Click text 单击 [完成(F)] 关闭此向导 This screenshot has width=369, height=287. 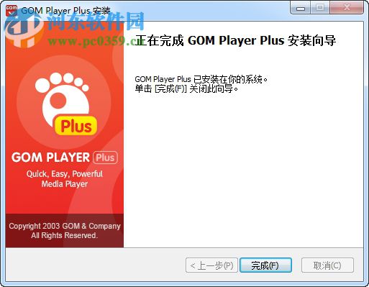186,89
